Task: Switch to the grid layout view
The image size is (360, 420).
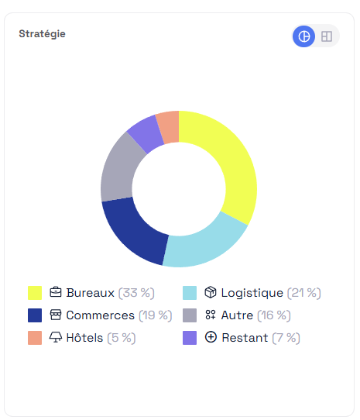Action: click(x=327, y=36)
